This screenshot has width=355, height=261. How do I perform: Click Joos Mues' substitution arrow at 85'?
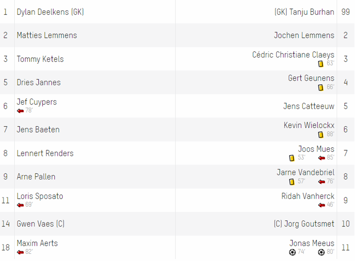[321, 158]
